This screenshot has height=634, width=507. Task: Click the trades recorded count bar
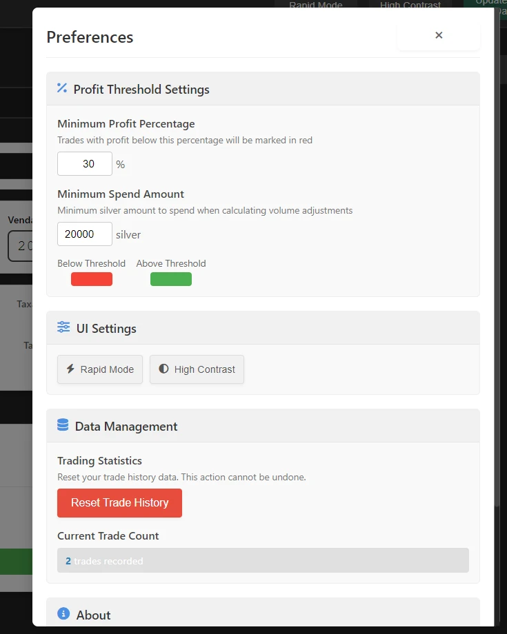263,561
